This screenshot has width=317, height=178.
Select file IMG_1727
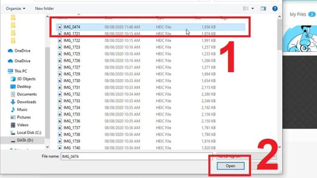point(150,67)
